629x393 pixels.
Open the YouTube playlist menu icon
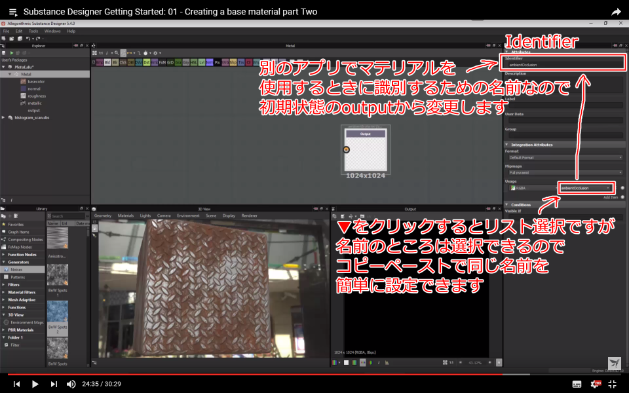(x=13, y=12)
